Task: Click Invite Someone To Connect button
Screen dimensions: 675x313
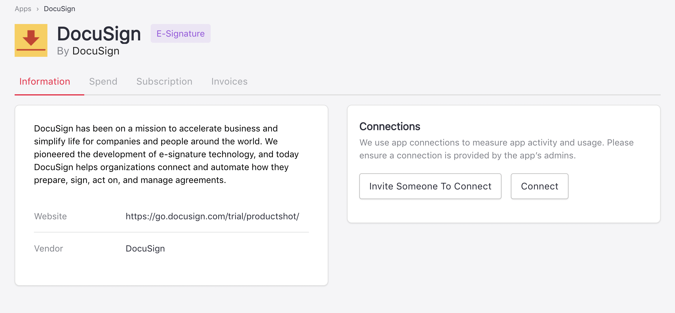Action: 430,186
